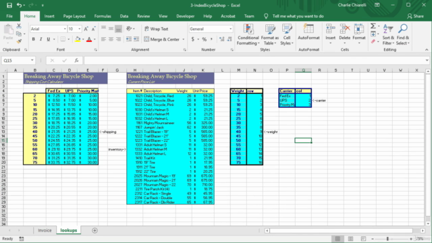Toggle Wrap Text

(156, 29)
